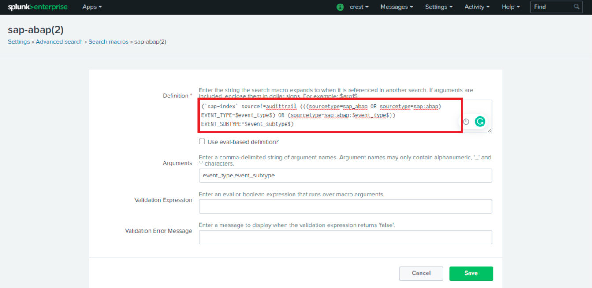Expand the crest user menu
The image size is (592, 288).
(x=359, y=7)
